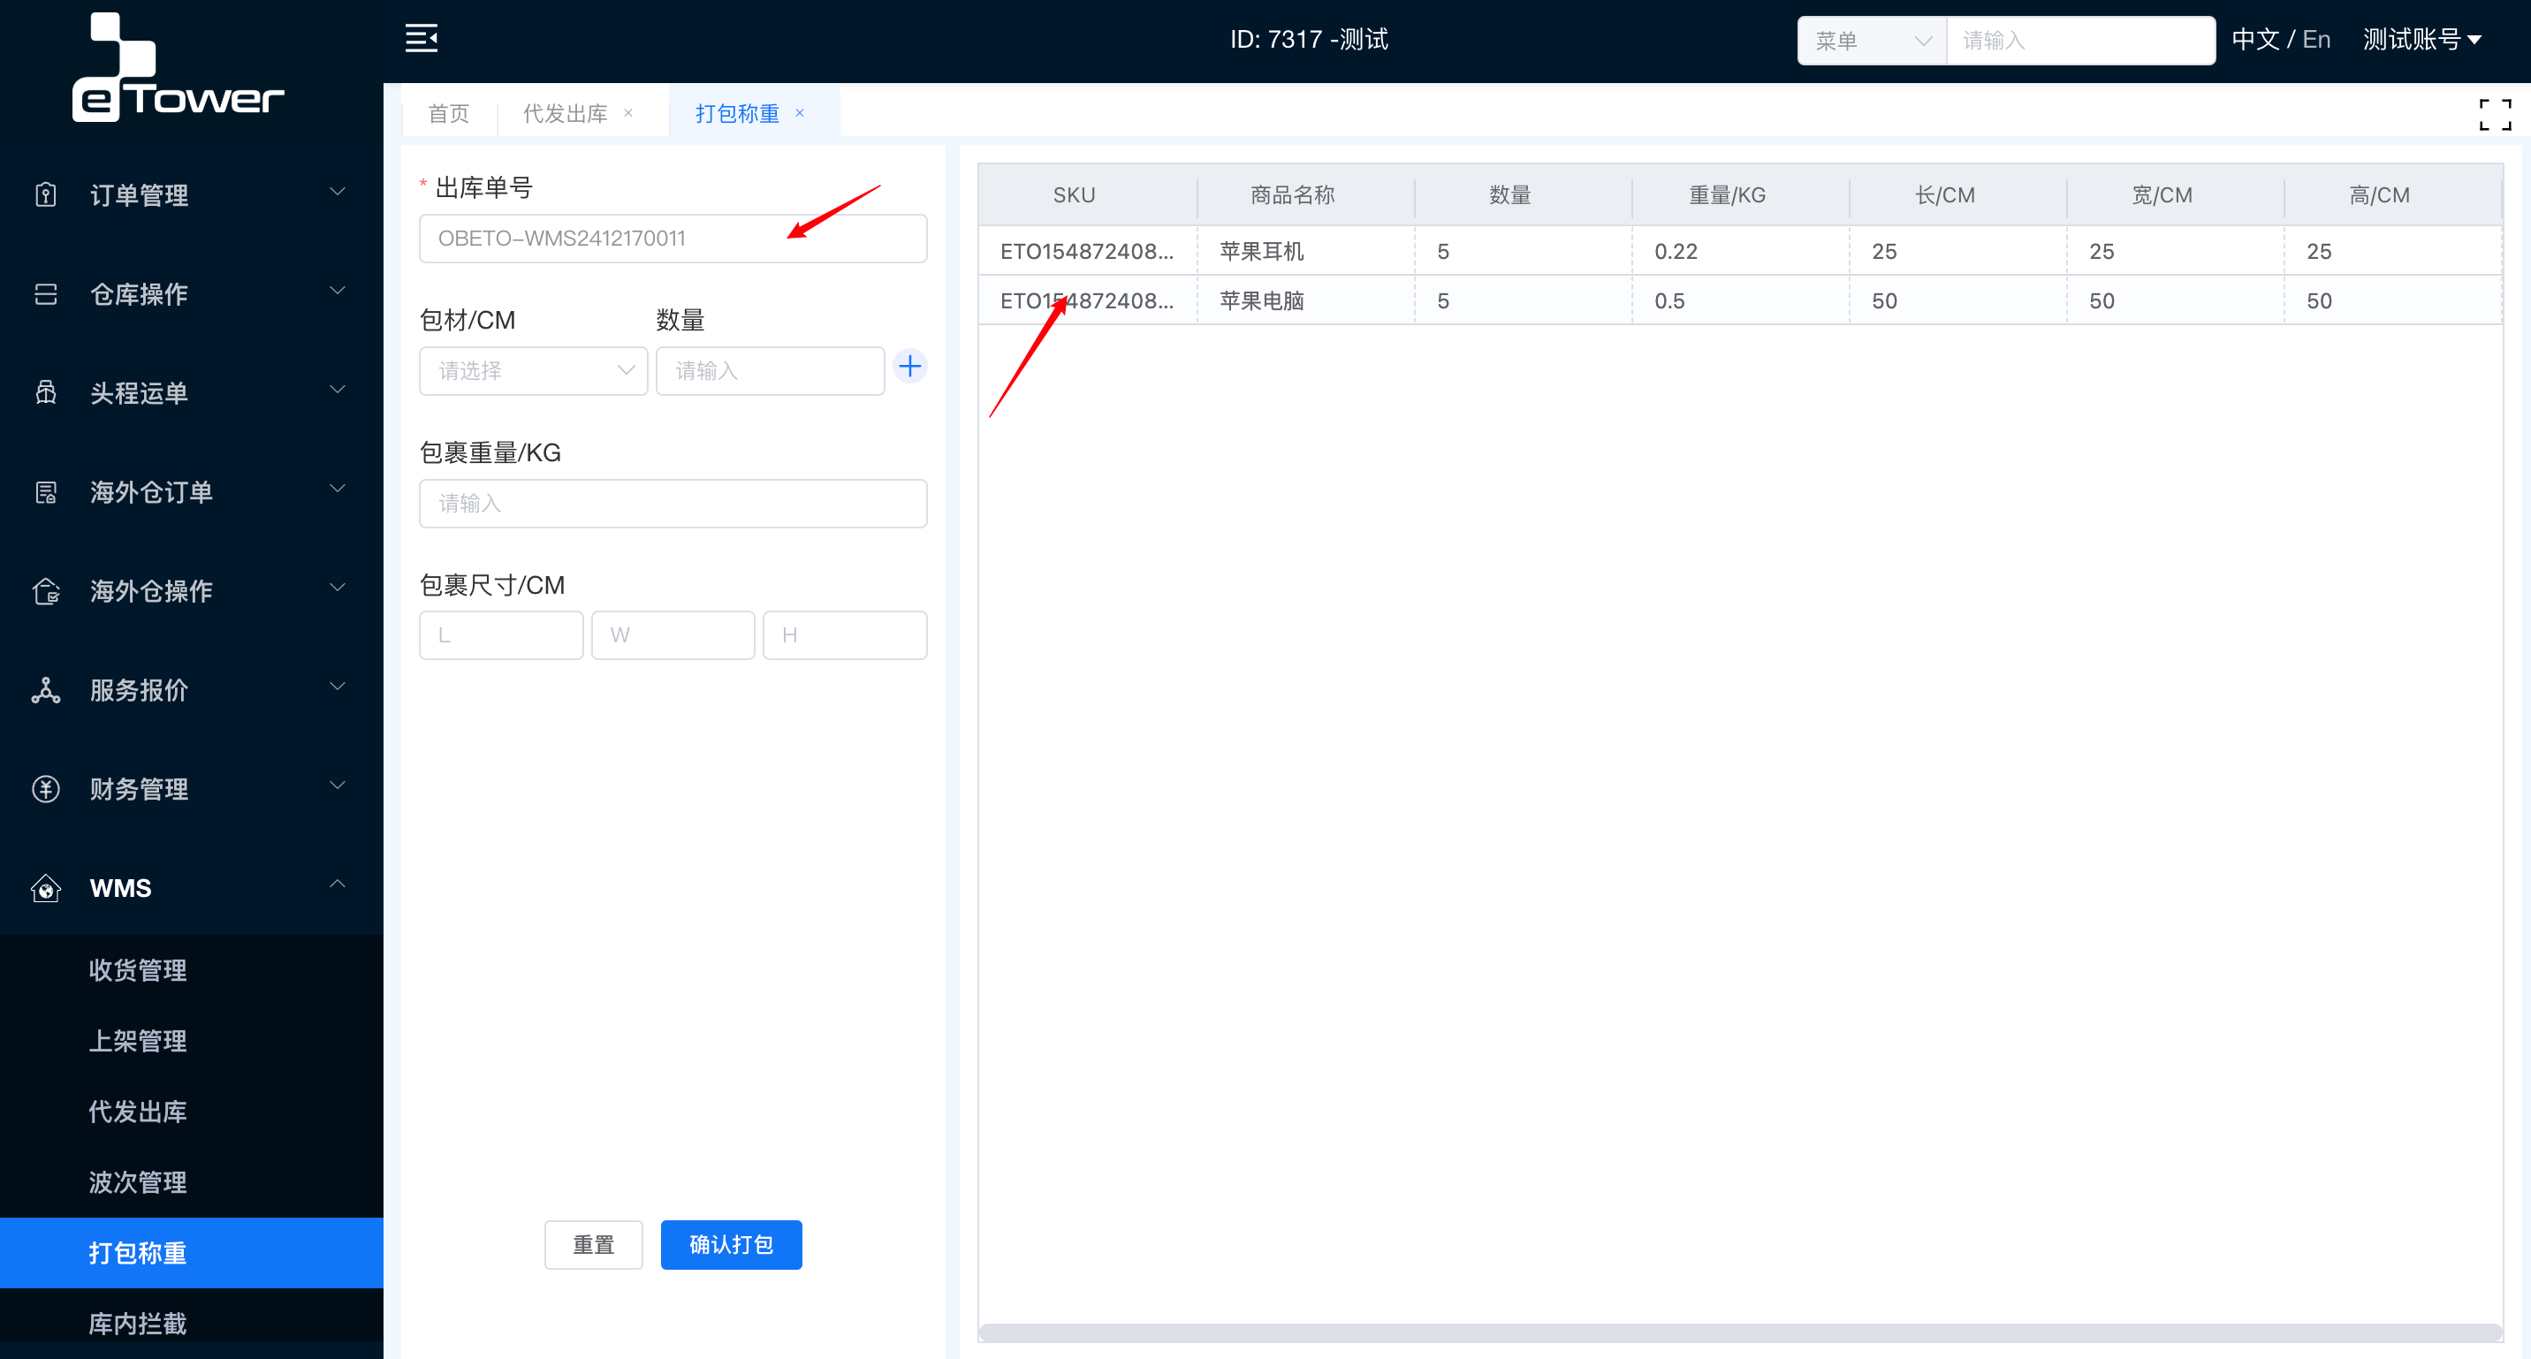Click the ID: 7317 -测试 header text
2531x1359 pixels.
[1309, 39]
